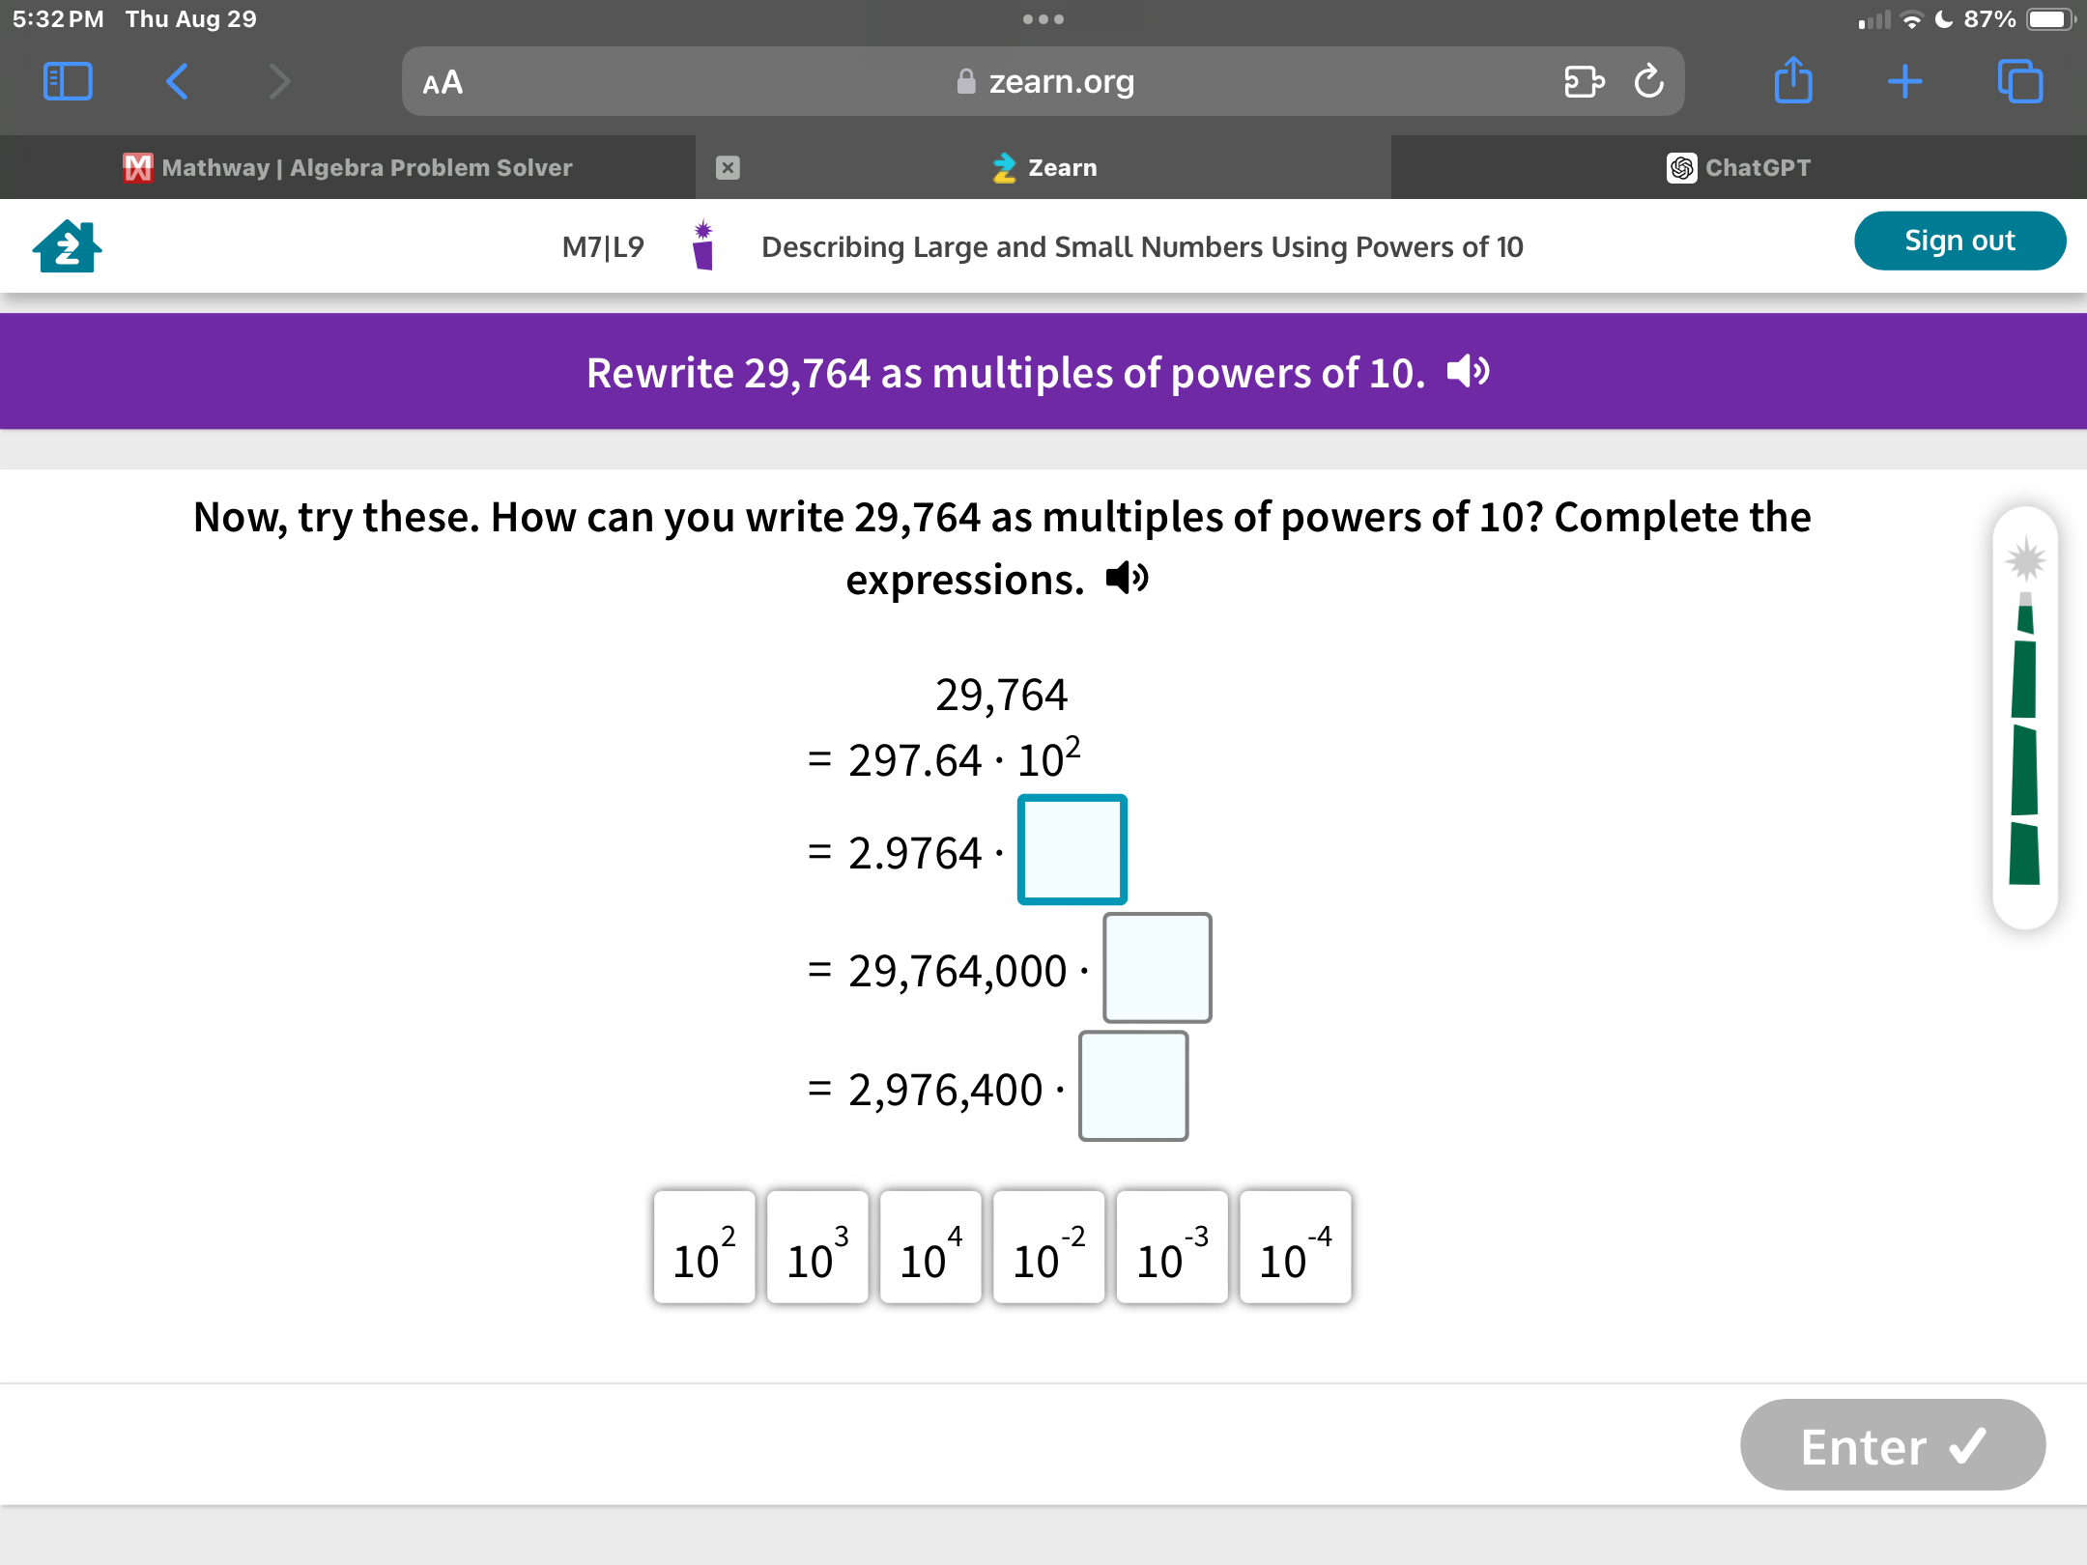Select the blank after 2.9764
The image size is (2087, 1565).
point(1072,849)
